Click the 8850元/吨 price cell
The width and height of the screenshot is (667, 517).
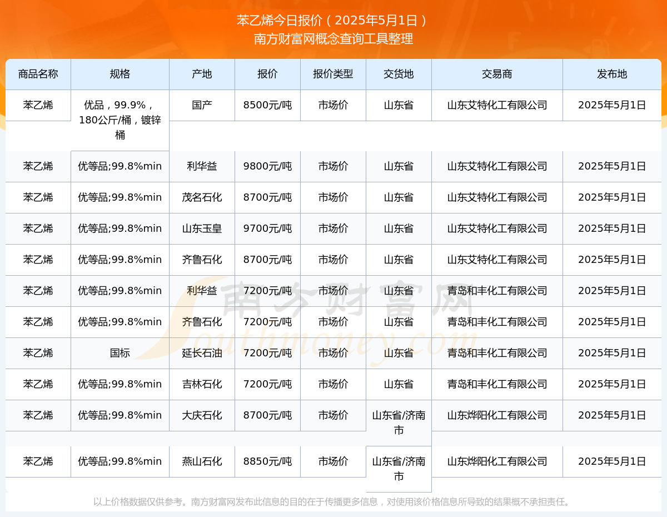[267, 461]
